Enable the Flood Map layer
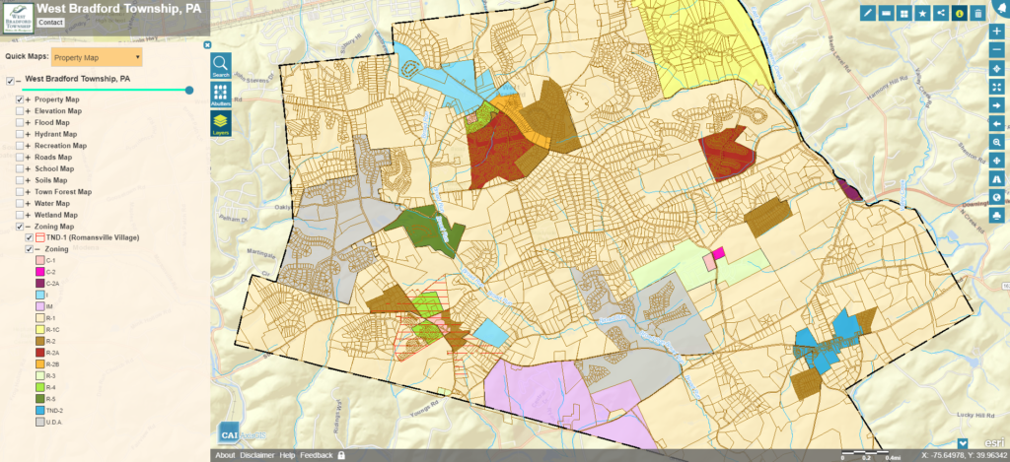1010x462 pixels. coord(20,123)
